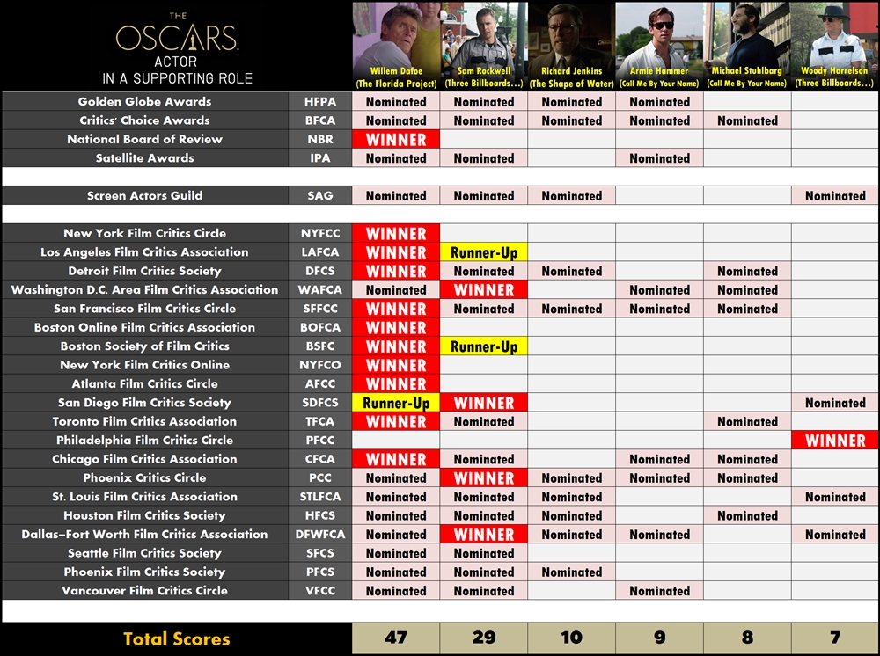Click 'Vancouver Film Critics Circle' label
This screenshot has height=656, width=880.
145,590
